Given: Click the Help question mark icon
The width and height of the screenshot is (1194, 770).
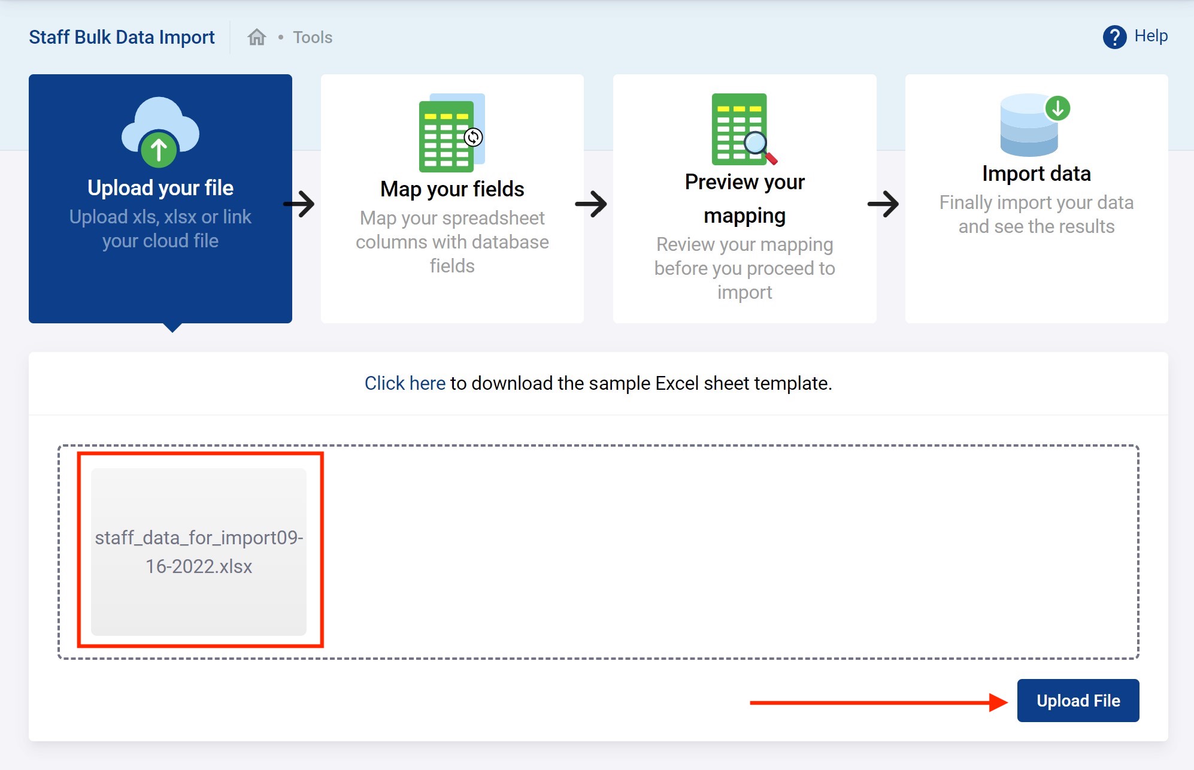Looking at the screenshot, I should coord(1114,37).
